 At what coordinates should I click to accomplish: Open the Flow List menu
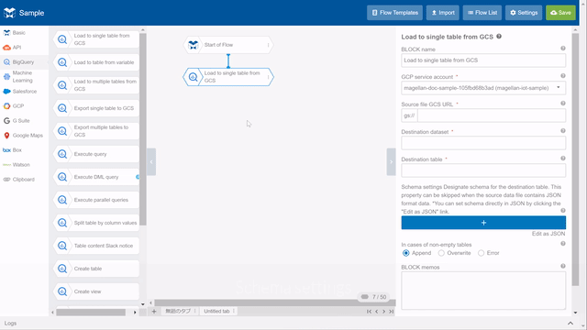coord(482,13)
